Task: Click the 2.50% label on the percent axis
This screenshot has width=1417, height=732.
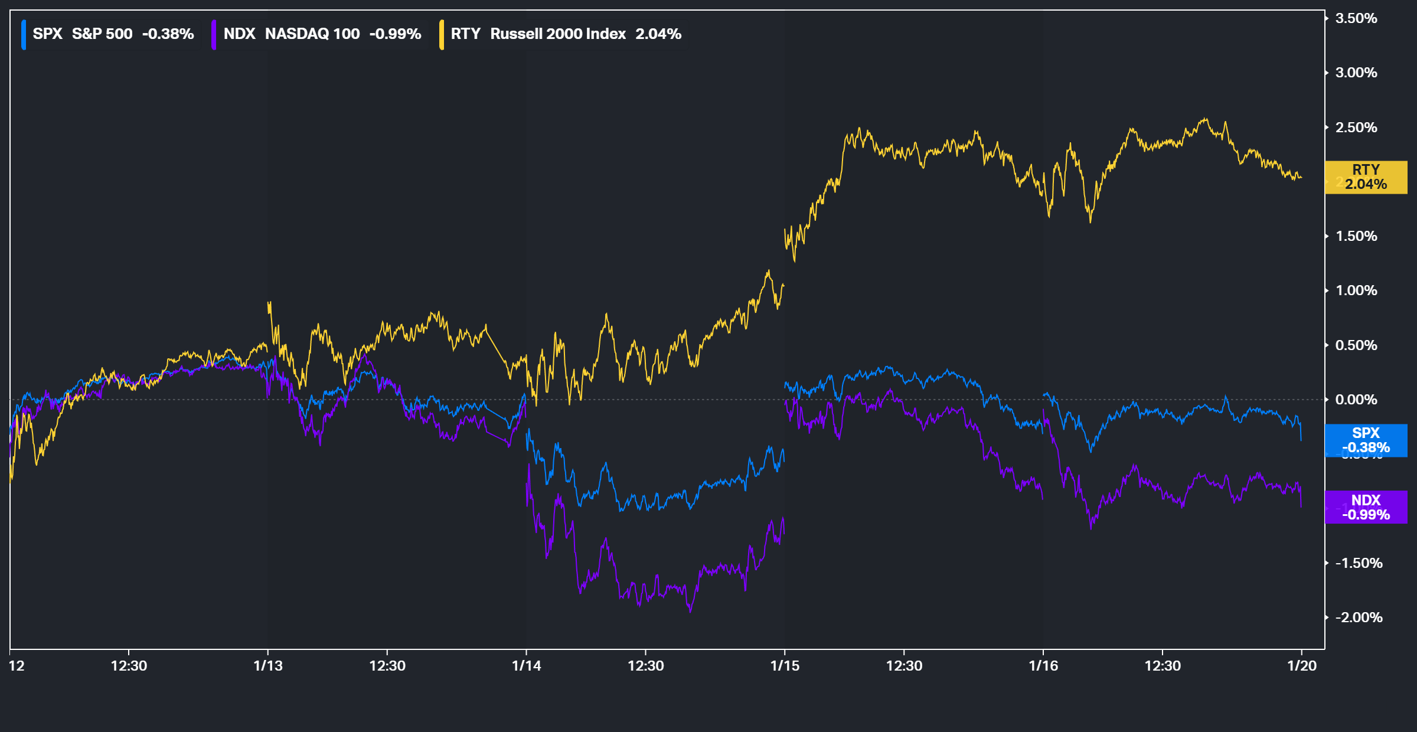Action: click(1356, 128)
